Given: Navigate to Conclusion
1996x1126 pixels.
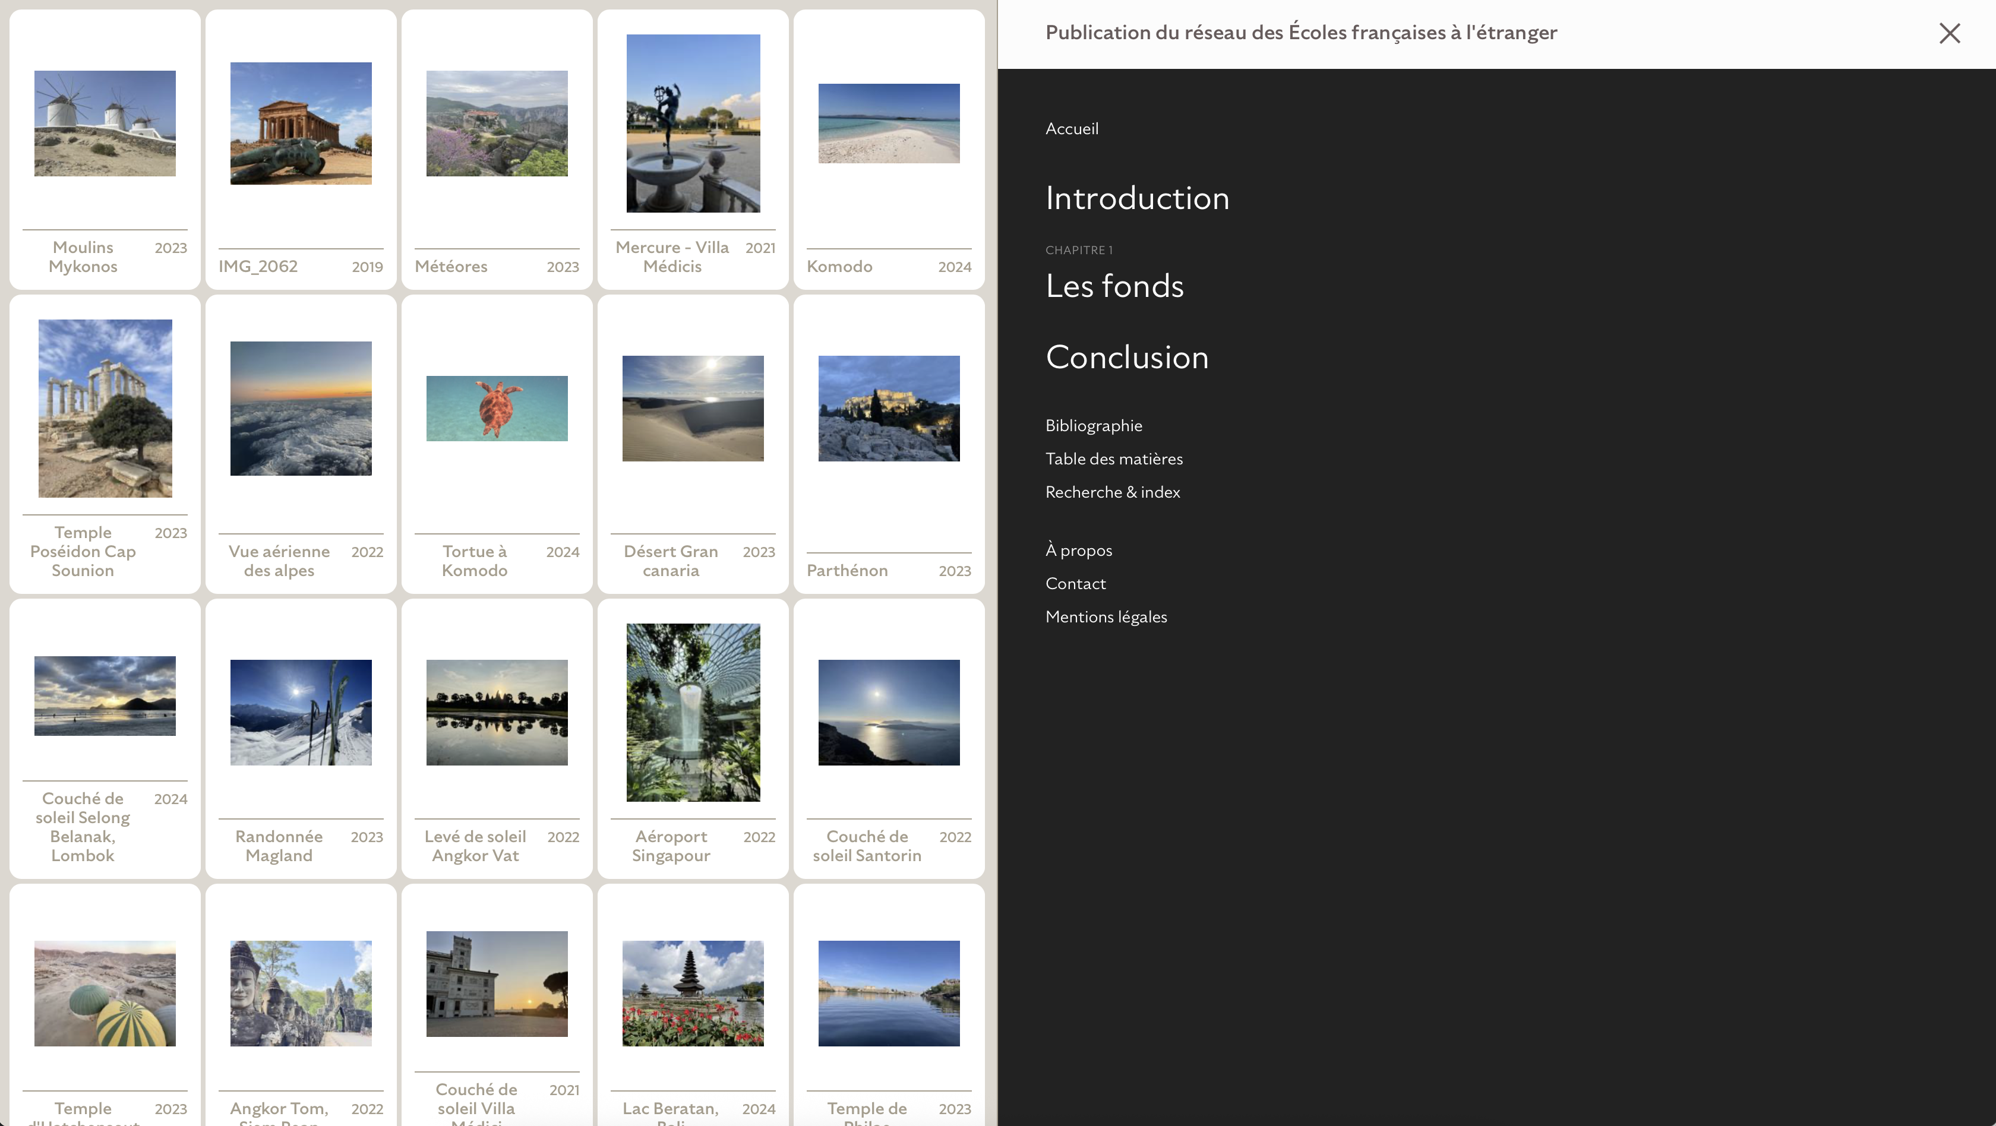Looking at the screenshot, I should point(1127,357).
